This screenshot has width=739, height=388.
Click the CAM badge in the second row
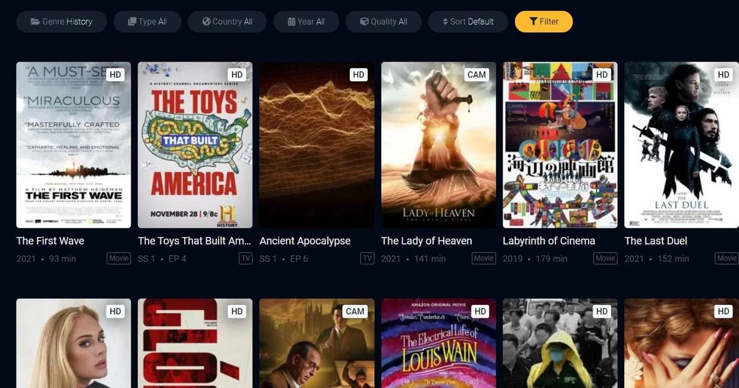(x=355, y=312)
